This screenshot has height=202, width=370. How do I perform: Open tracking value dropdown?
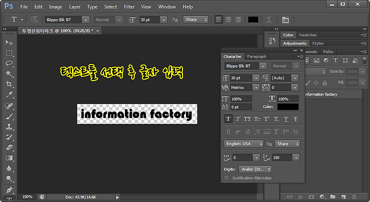(295, 88)
